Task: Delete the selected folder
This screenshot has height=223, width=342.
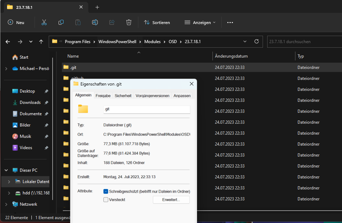Action: (128, 22)
